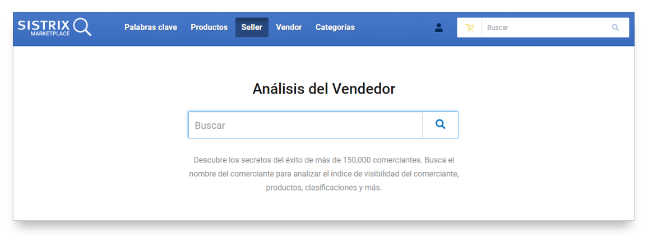648x237 pixels.
Task: Click the Buscar placeholder in the main search box
Action: (x=210, y=126)
